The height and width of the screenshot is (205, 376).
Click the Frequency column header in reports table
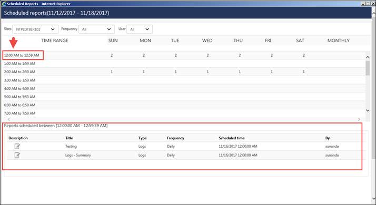[x=175, y=138]
